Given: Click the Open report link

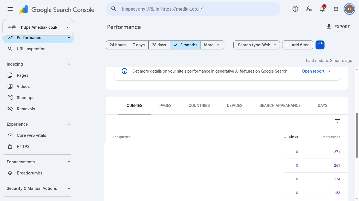Looking at the screenshot, I should pos(313,71).
